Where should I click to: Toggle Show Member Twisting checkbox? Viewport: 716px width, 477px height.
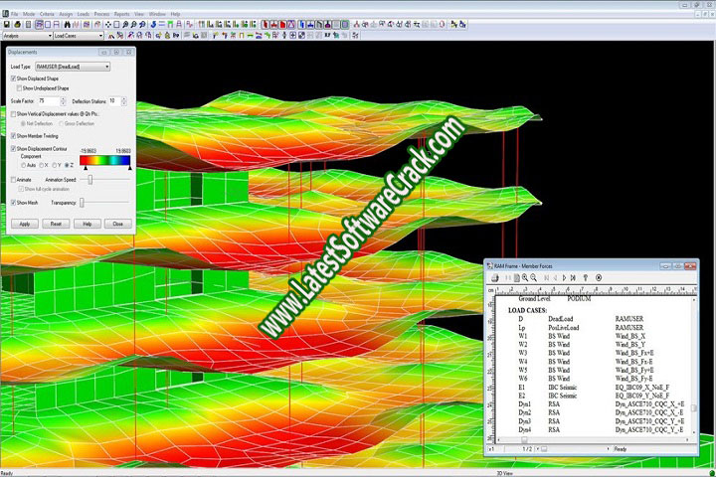[13, 136]
